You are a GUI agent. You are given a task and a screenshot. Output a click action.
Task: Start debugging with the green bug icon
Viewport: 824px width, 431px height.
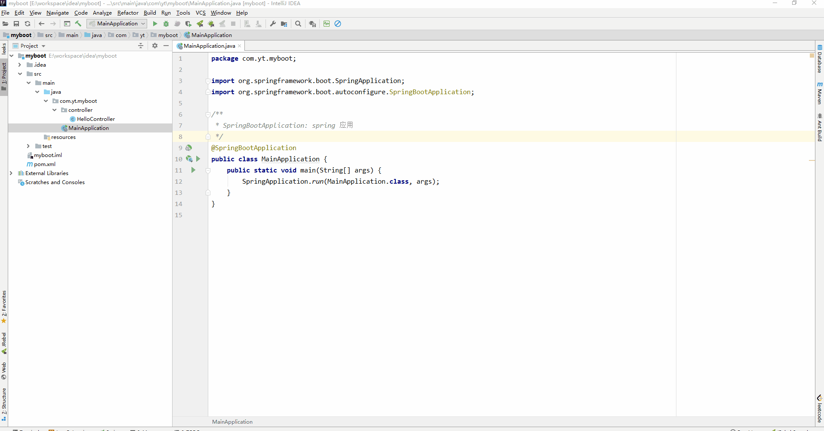(x=166, y=24)
